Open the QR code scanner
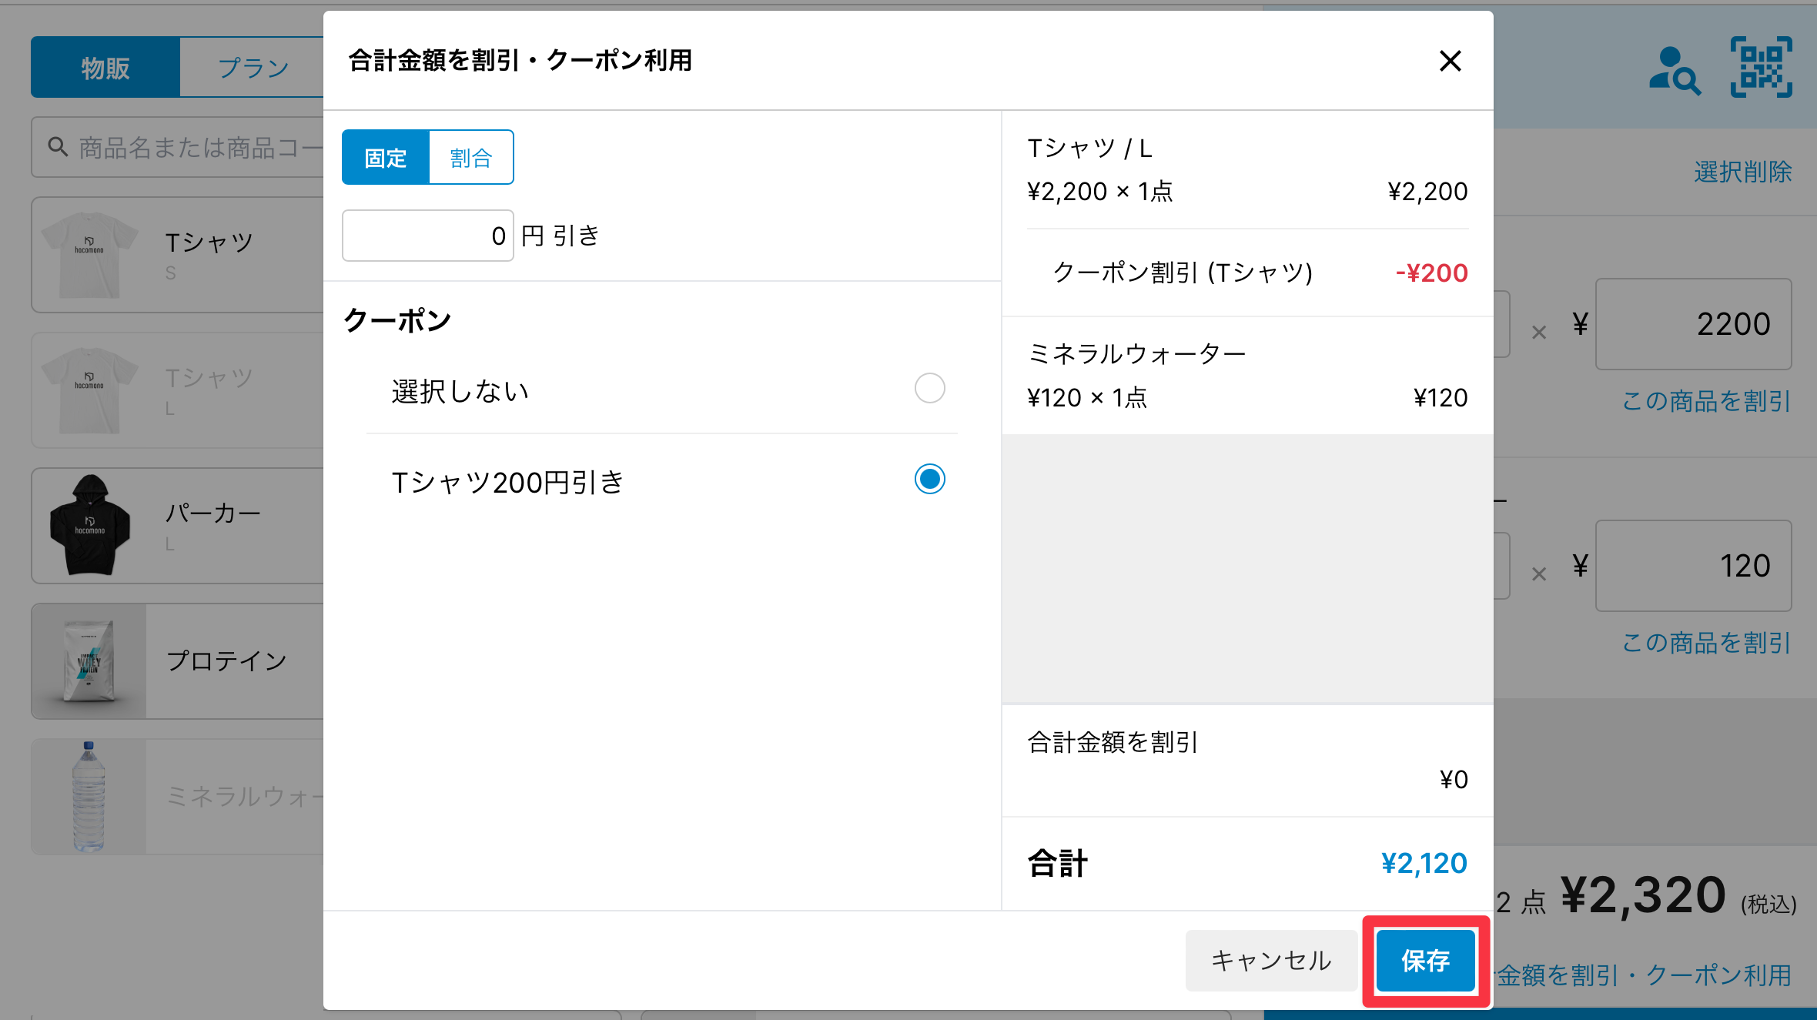This screenshot has height=1020, width=1817. click(1761, 68)
